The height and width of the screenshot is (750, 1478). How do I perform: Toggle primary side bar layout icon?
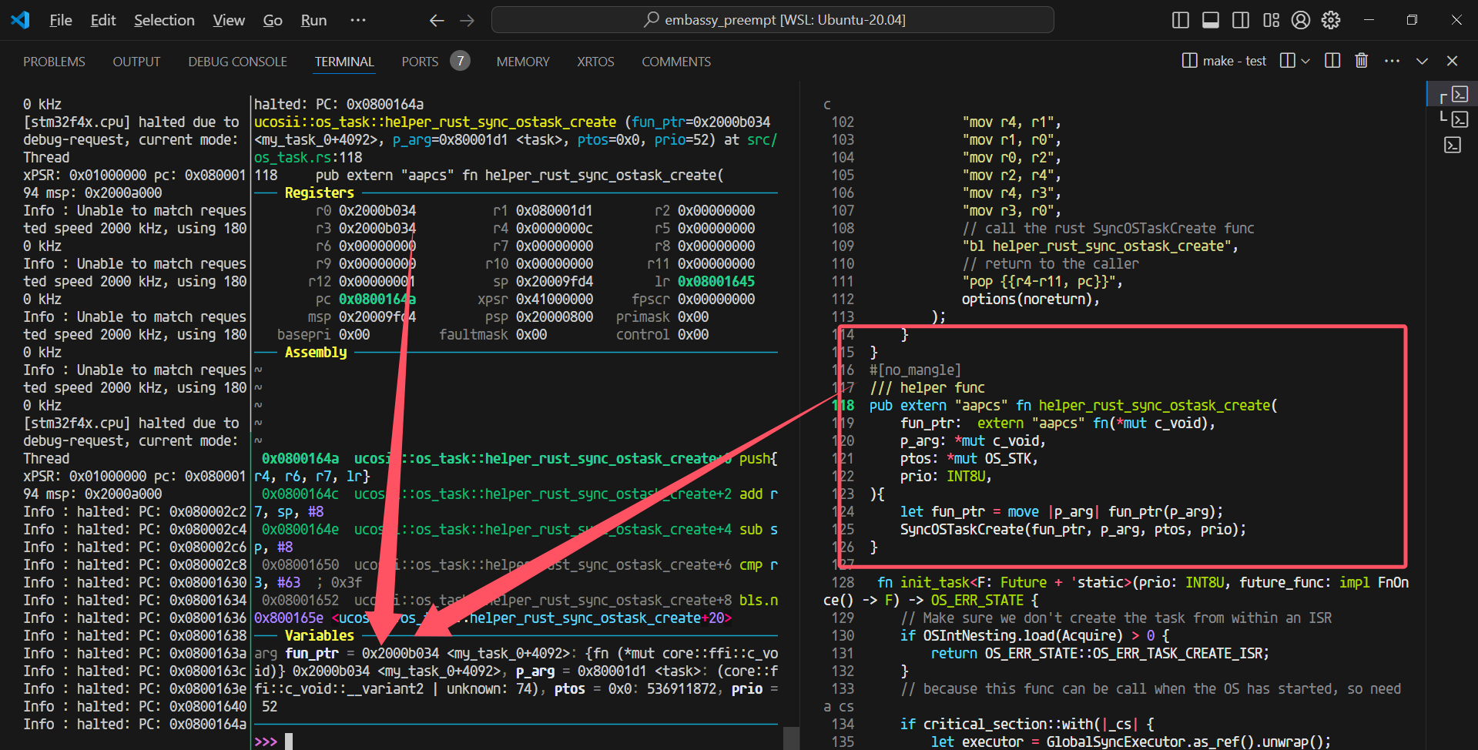1181,20
